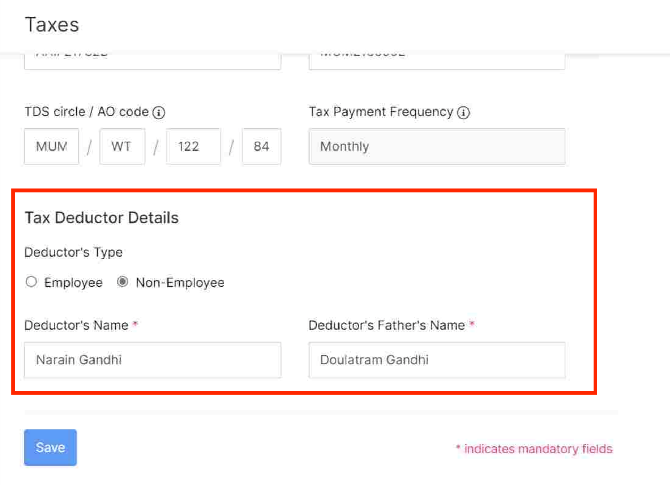The height and width of the screenshot is (485, 670).
Task: Select the Employee radio button
Action: (x=31, y=282)
